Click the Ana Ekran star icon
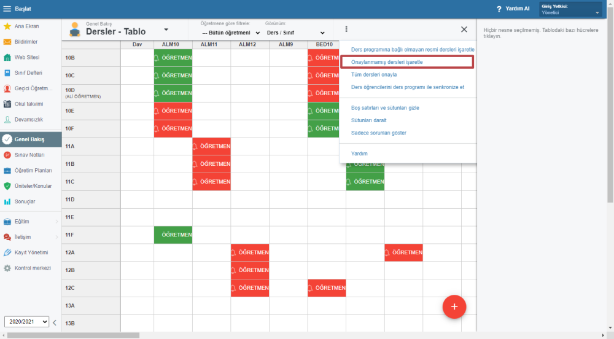 [x=7, y=26]
